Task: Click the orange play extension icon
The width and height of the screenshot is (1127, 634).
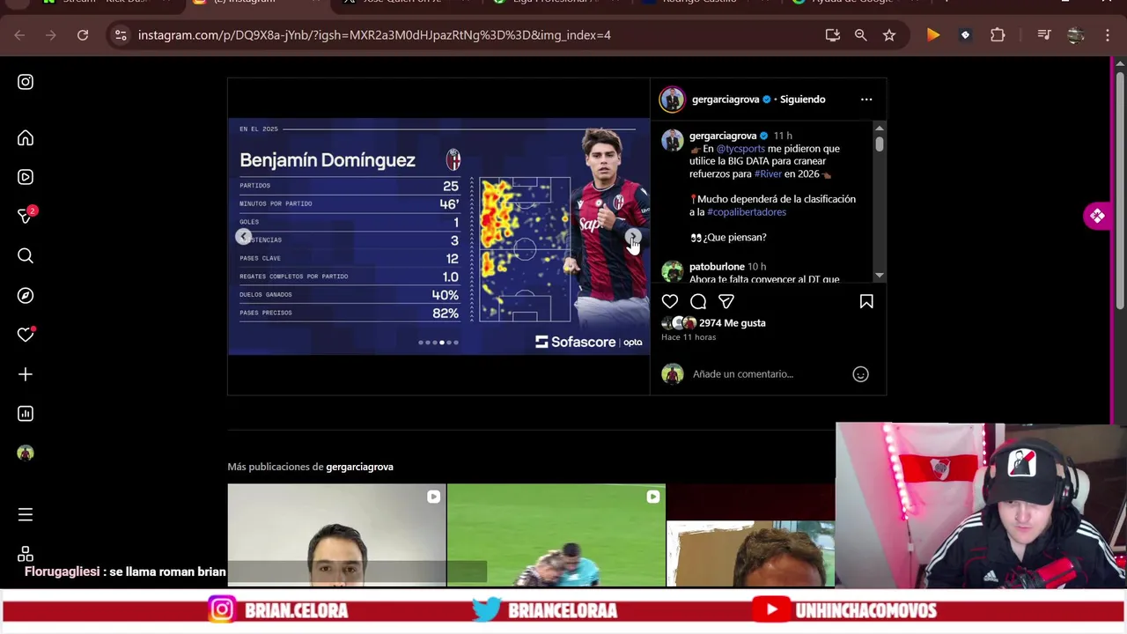Action: 933,35
